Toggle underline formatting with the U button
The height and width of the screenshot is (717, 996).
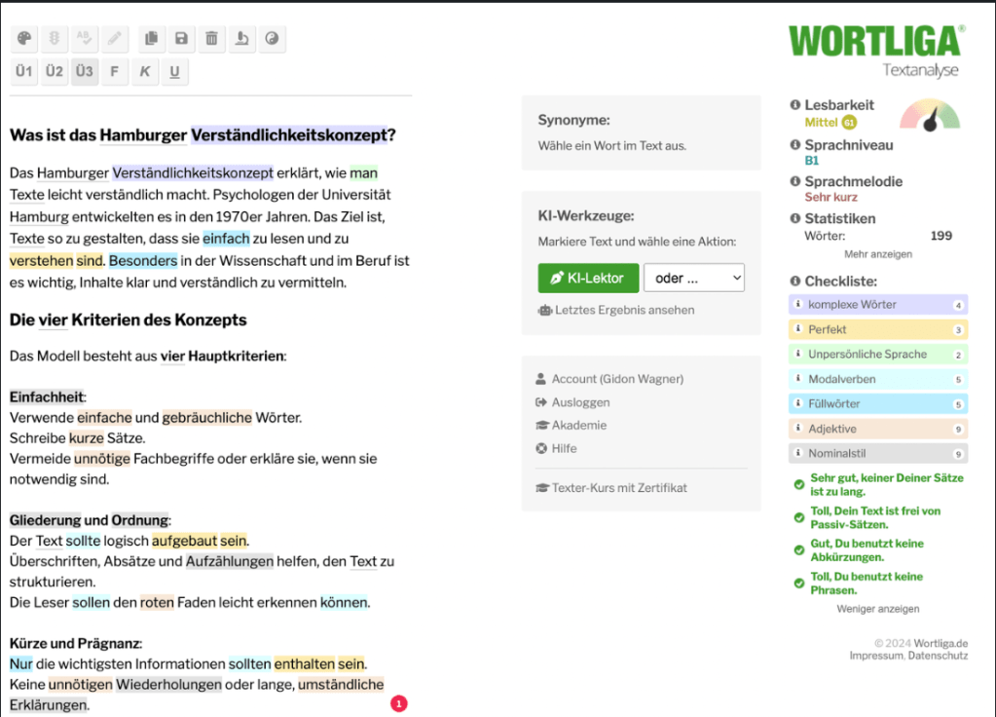pyautogui.click(x=174, y=72)
